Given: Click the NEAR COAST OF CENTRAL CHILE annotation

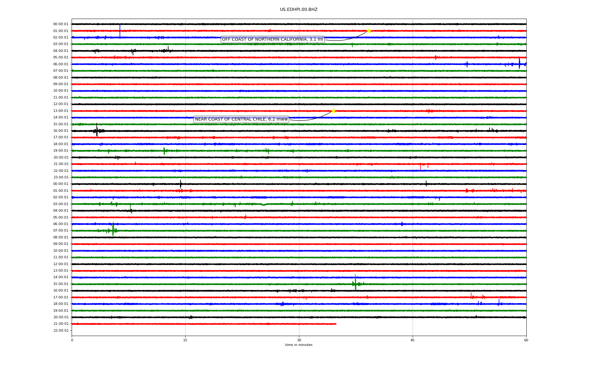Looking at the screenshot, I should tap(241, 119).
